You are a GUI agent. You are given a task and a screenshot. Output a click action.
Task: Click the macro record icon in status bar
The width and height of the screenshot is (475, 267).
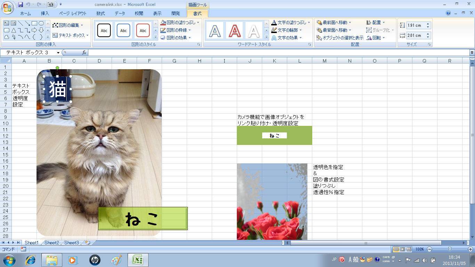[23, 249]
